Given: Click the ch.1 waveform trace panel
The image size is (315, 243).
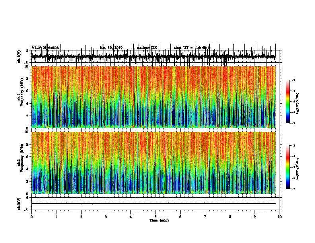Looking at the screenshot, I should click(156, 56).
